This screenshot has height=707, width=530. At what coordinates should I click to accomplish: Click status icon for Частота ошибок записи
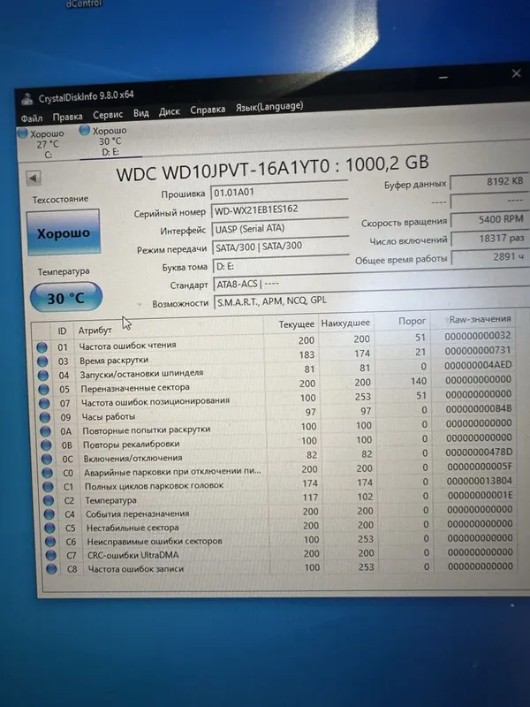coord(52,569)
